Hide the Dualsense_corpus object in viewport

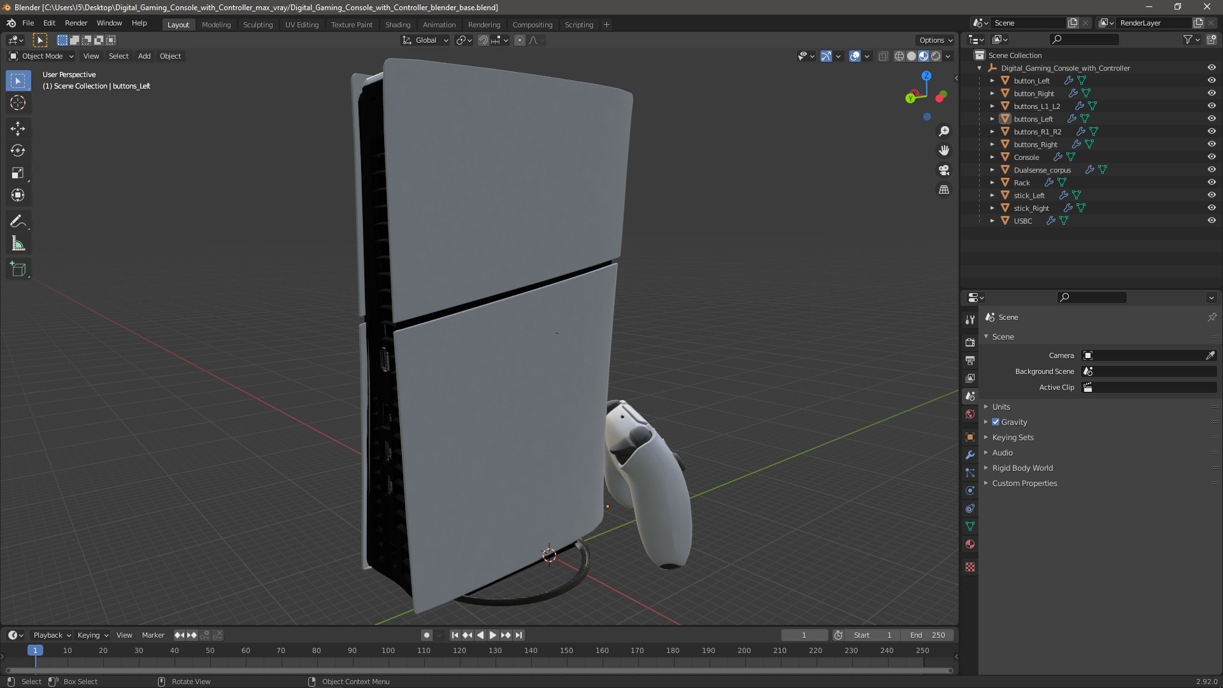(x=1212, y=170)
